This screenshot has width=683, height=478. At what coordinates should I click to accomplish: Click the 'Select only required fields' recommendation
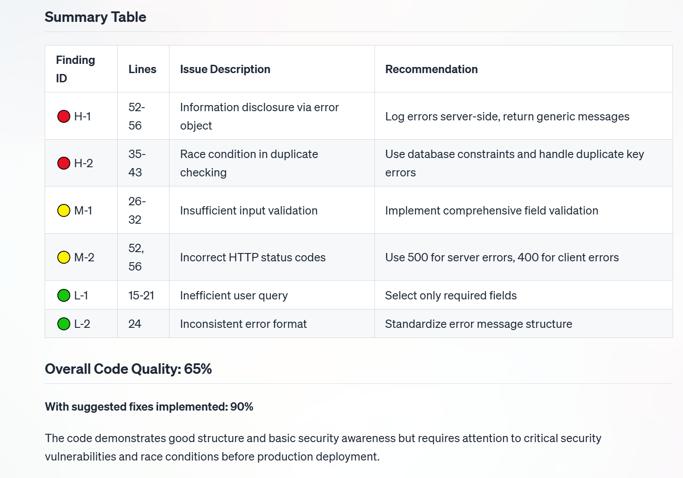[451, 295]
